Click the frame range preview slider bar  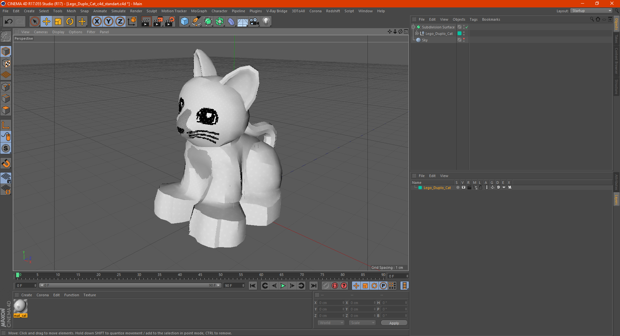(x=130, y=285)
